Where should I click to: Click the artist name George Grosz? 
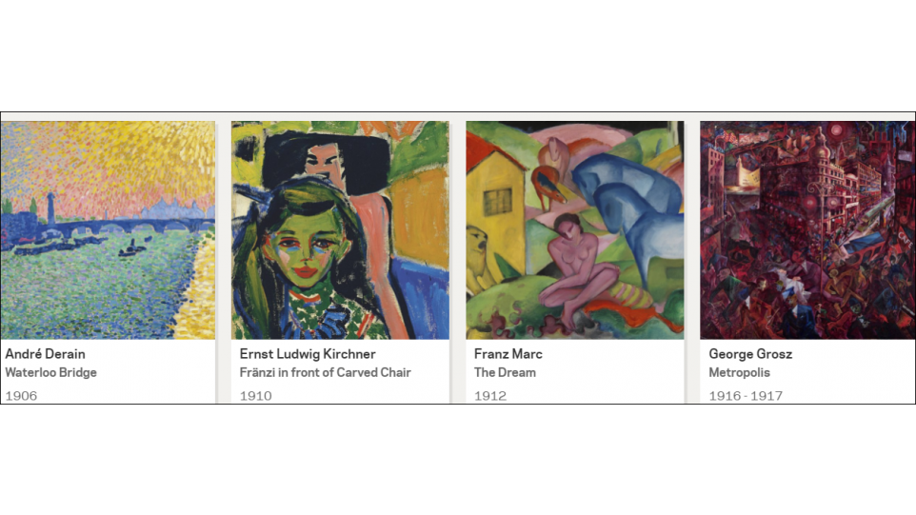(x=750, y=354)
